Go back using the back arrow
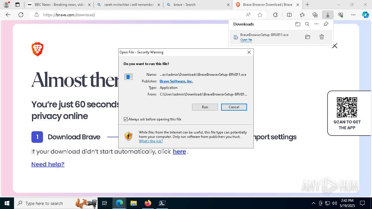Viewport: 372px width, 209px height. coord(8,15)
